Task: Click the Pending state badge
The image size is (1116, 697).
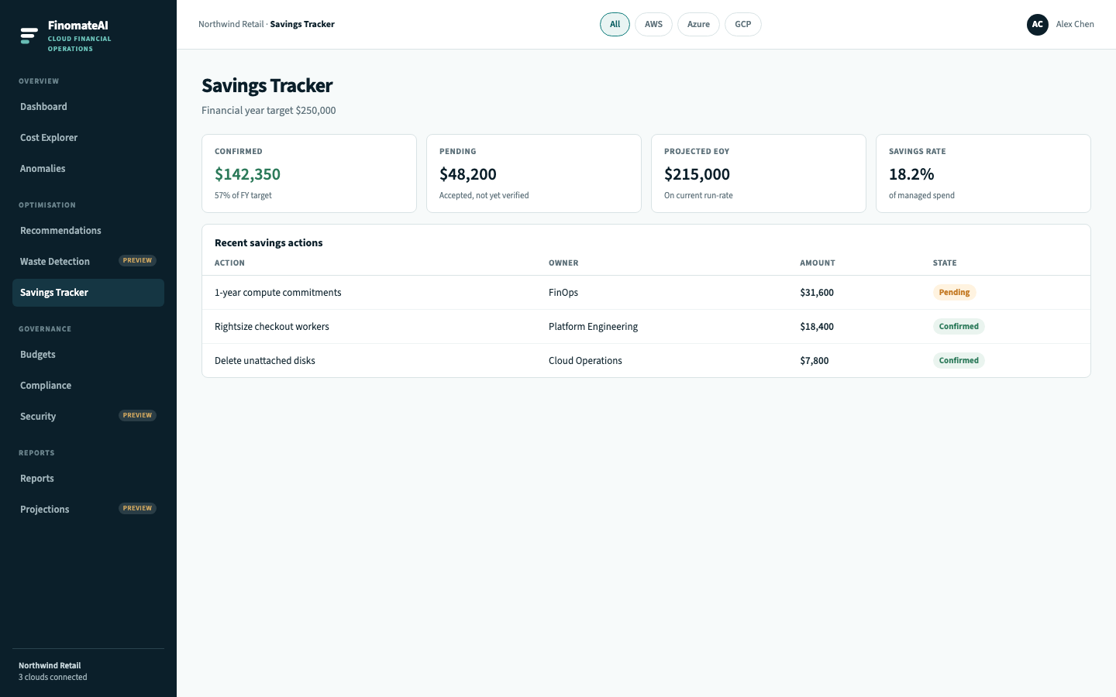Action: pos(954,293)
